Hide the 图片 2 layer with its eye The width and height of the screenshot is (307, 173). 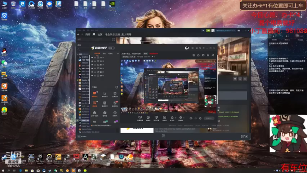(92, 68)
